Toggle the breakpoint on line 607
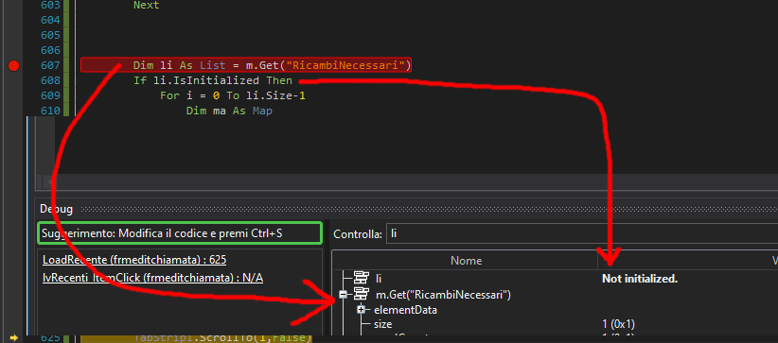Screen dimensions: 778x343 (x=14, y=65)
